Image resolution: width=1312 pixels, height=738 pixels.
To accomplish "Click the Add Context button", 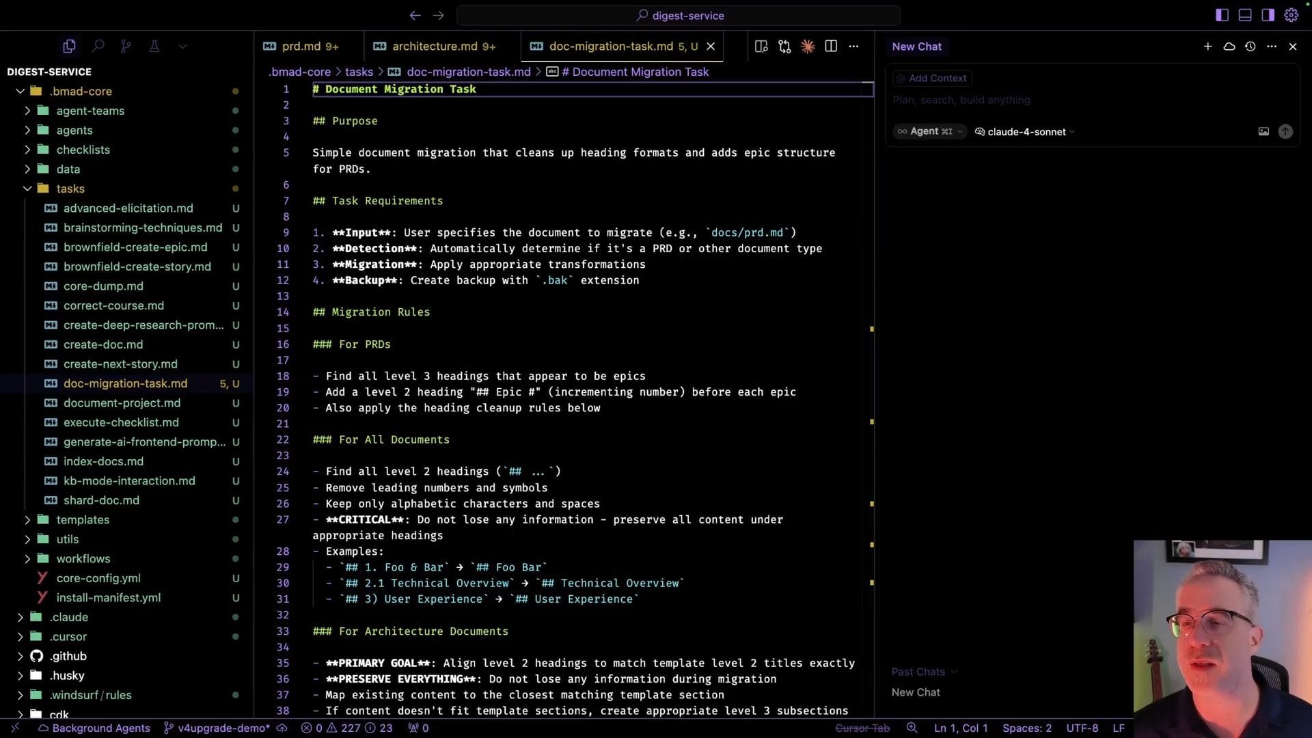I will 932,79.
